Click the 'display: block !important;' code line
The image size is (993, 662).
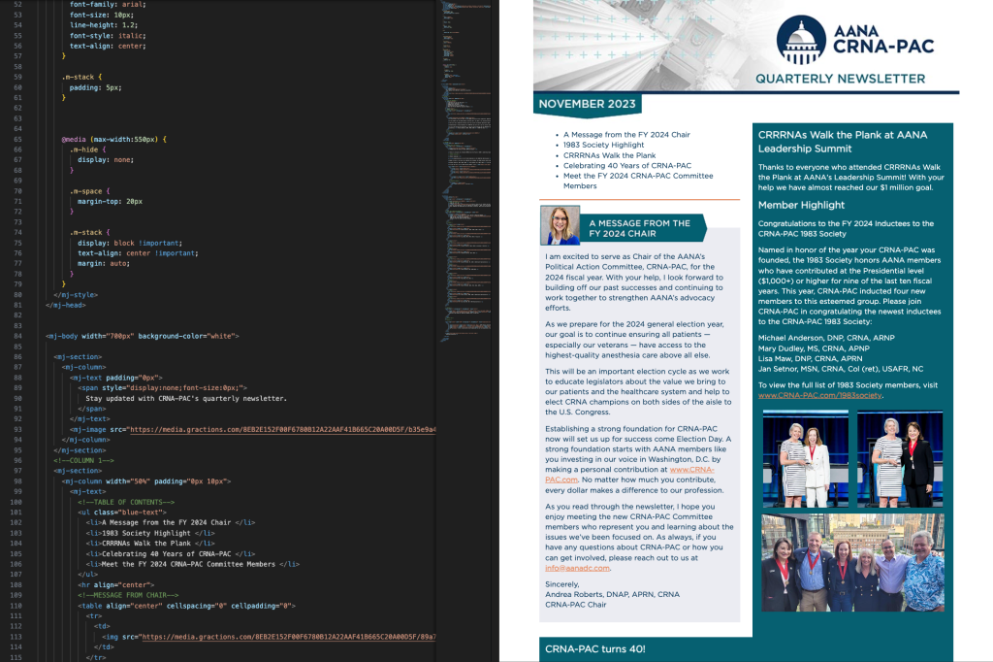(129, 243)
